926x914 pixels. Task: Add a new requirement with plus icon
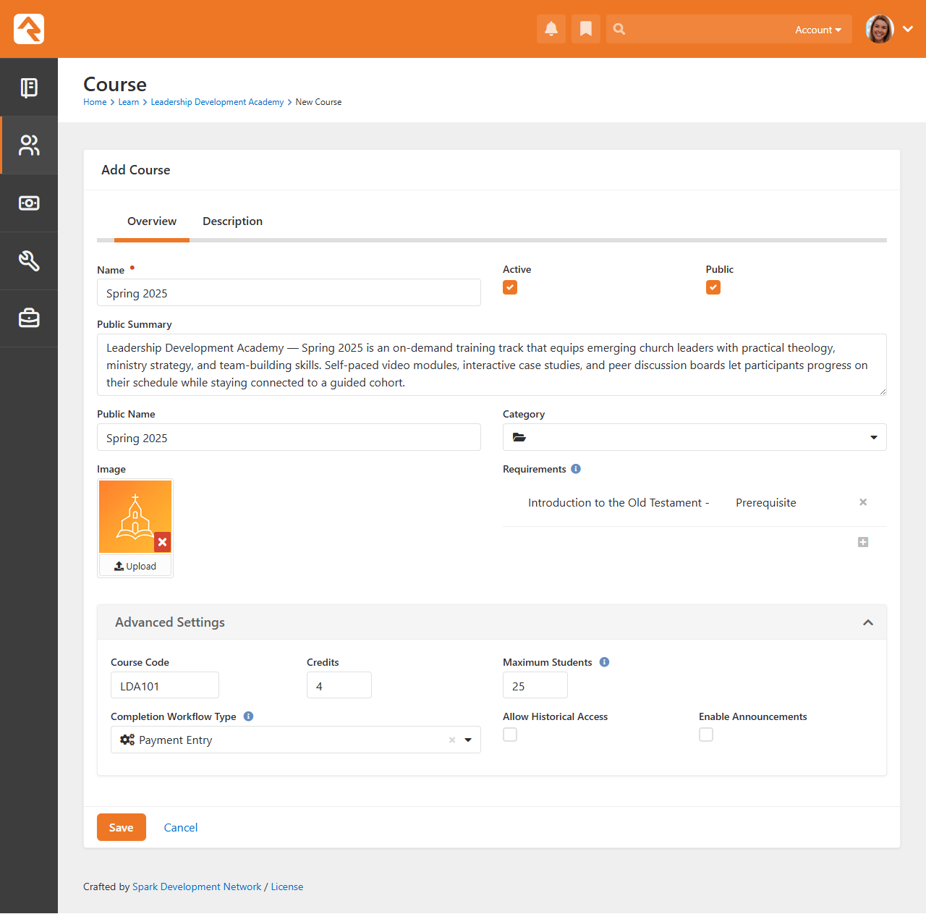coord(863,542)
